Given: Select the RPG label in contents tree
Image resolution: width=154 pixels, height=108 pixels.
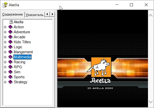Looking at the screenshot, I should 18,67.
